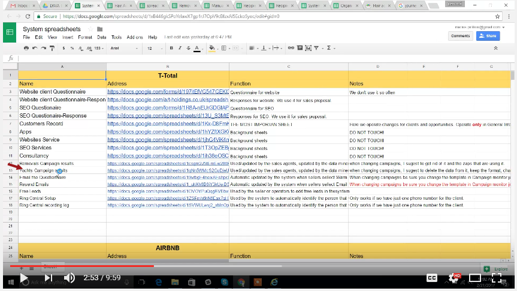Open the Insert menu
The width and height of the screenshot is (517, 291).
(68, 37)
